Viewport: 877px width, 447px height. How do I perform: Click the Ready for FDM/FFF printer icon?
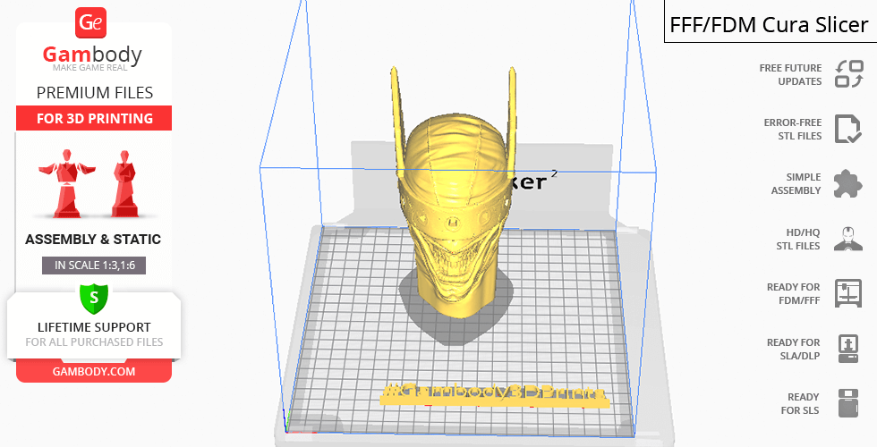[x=847, y=292]
